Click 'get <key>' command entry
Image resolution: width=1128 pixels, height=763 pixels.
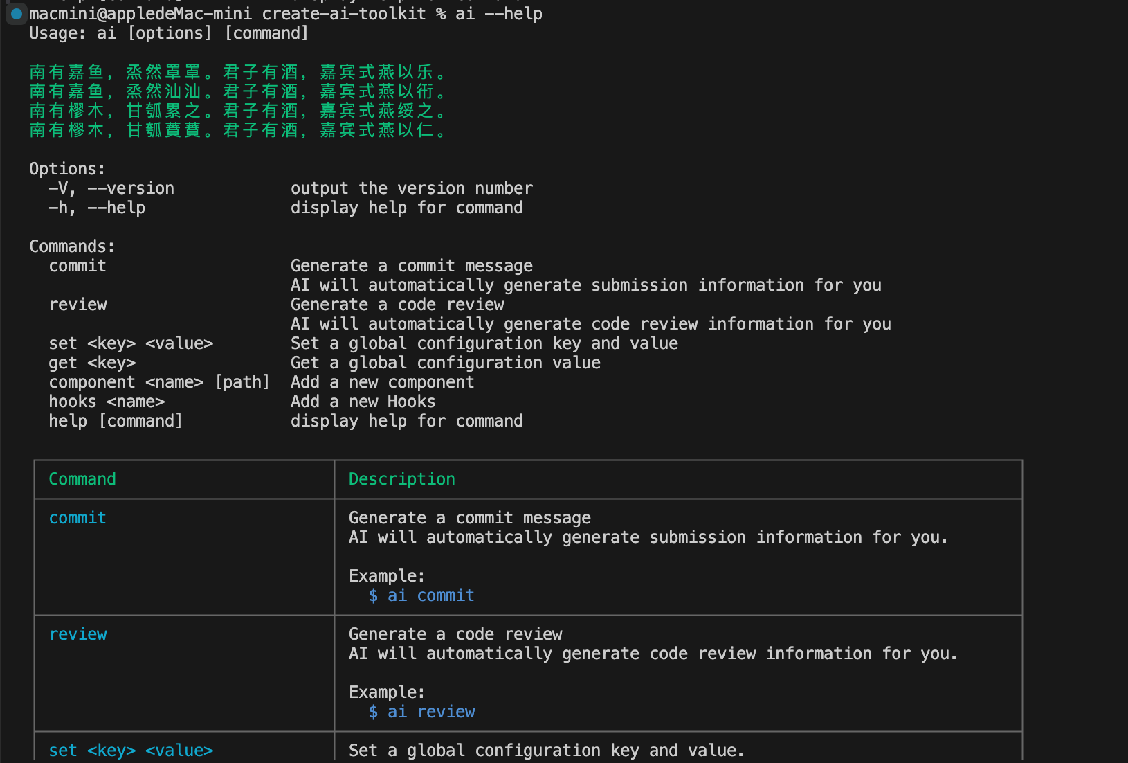click(92, 363)
